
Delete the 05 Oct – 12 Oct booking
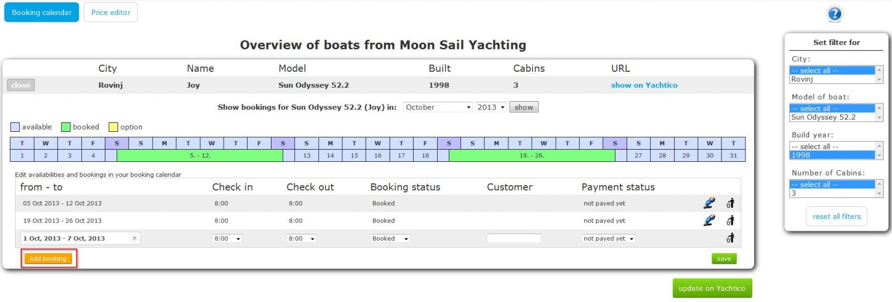pos(730,204)
